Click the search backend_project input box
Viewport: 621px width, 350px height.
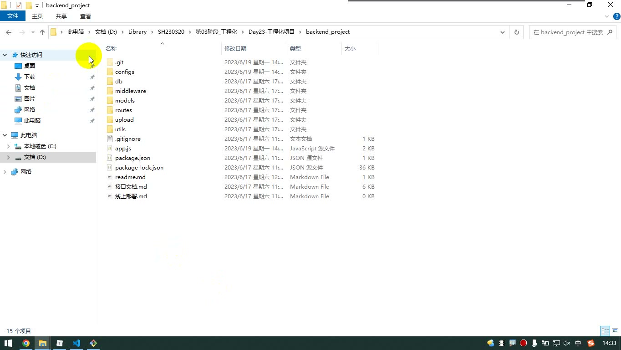[x=568, y=32]
